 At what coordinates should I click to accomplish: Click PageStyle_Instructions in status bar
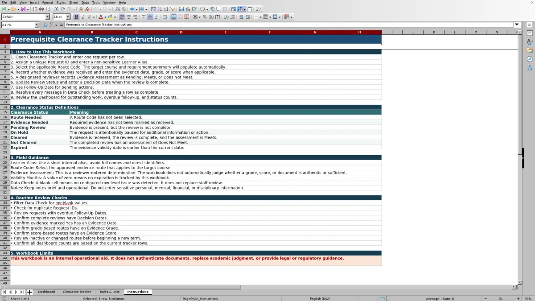point(200,299)
